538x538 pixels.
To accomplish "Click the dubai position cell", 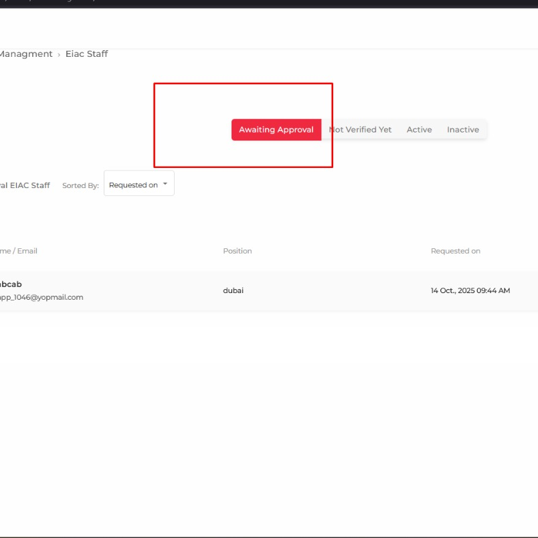I will click(x=234, y=290).
